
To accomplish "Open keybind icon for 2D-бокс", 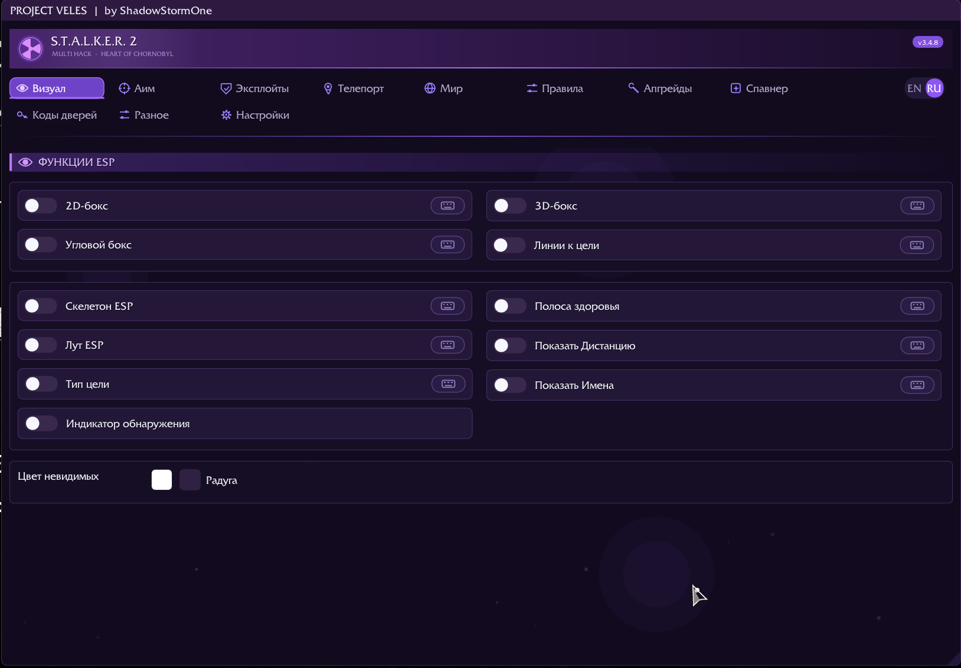I will [447, 205].
